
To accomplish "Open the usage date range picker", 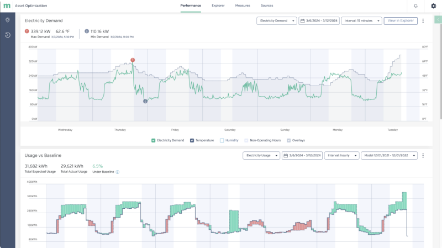I will (302, 156).
